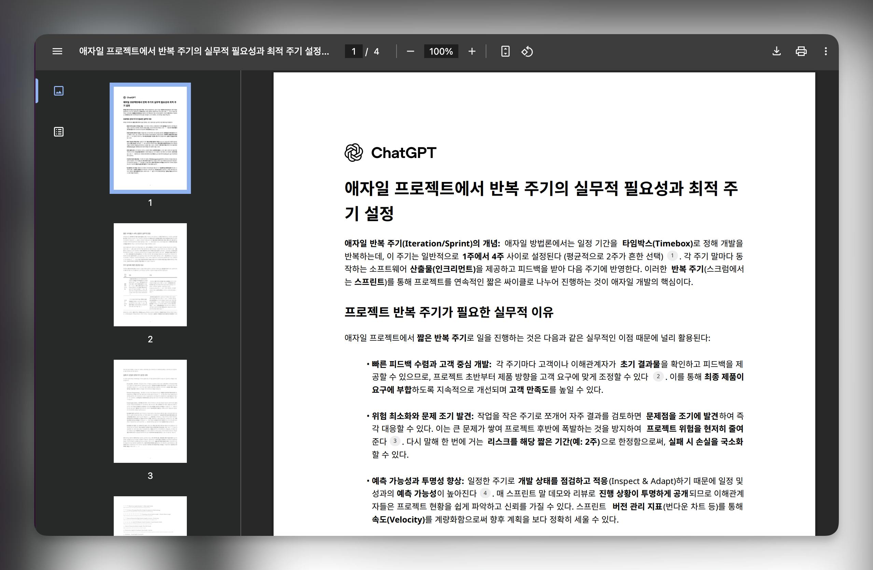This screenshot has height=570, width=873.
Task: Switch to document outline view
Action: tap(59, 132)
